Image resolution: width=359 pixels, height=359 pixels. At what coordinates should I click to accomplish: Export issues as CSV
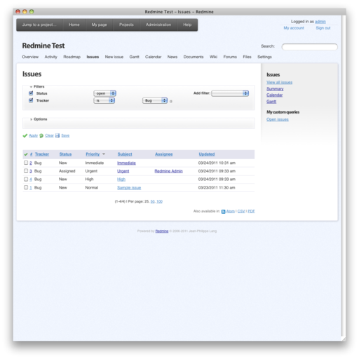click(241, 211)
